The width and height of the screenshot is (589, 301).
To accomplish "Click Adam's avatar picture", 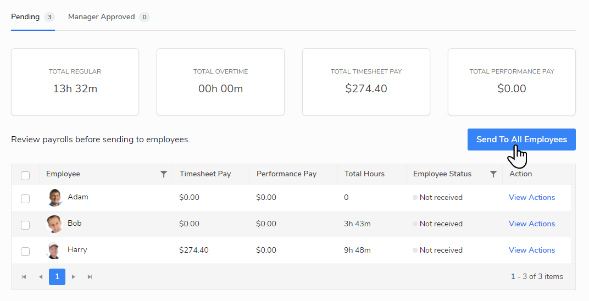I will [x=54, y=197].
